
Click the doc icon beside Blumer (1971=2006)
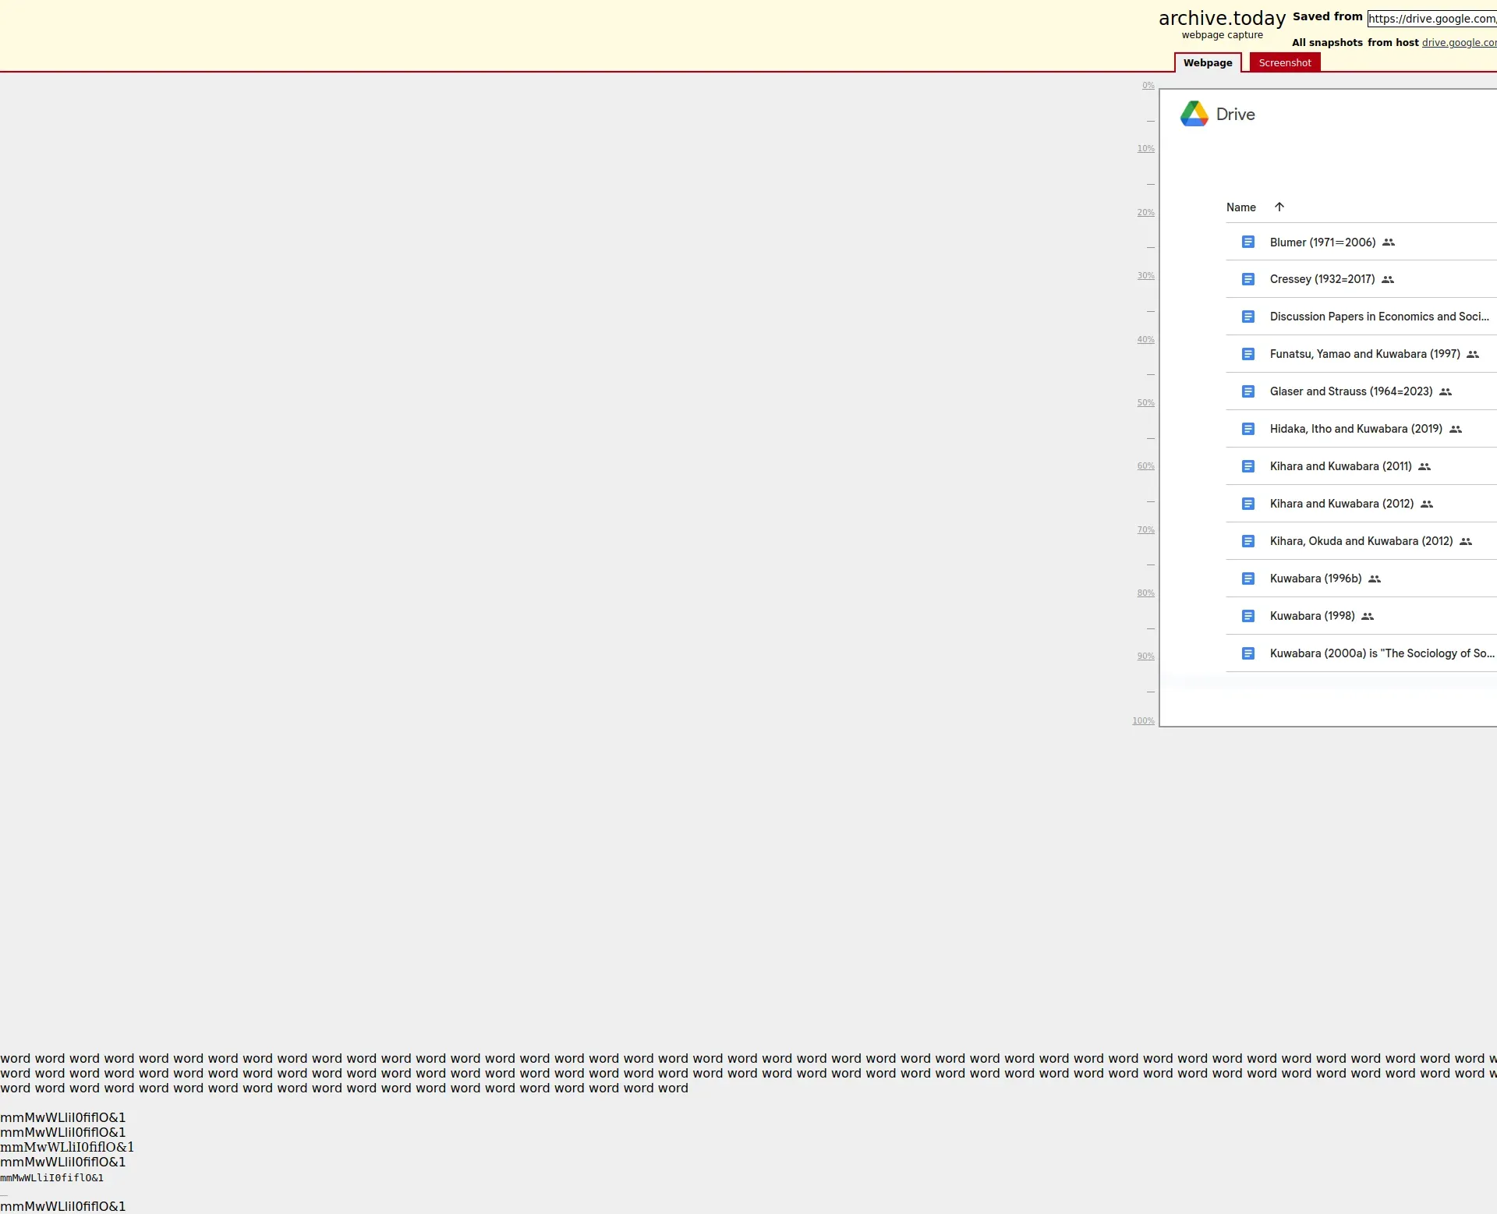pos(1247,242)
